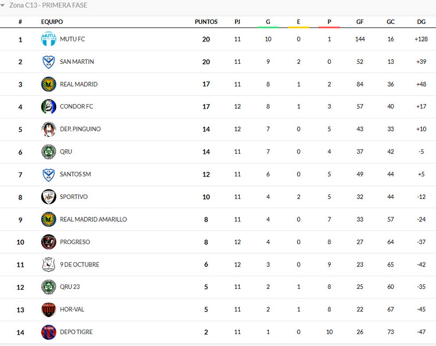Click the CONDOR FC team logo
Screen dimensions: 436x346
pyautogui.click(x=49, y=107)
